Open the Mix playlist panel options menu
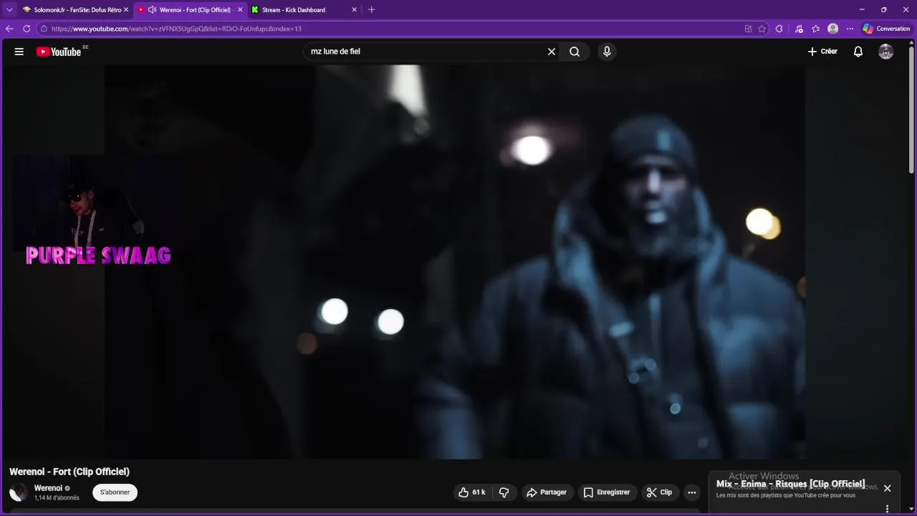Screen dimensions: 917x516 887,509
